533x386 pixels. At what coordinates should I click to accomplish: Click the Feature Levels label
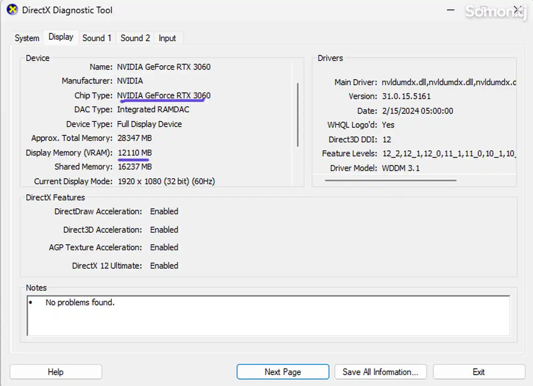349,153
